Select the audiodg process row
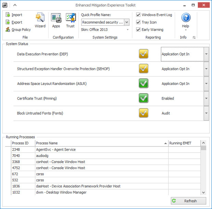This screenshot has width=212, height=209. pos(106,156)
